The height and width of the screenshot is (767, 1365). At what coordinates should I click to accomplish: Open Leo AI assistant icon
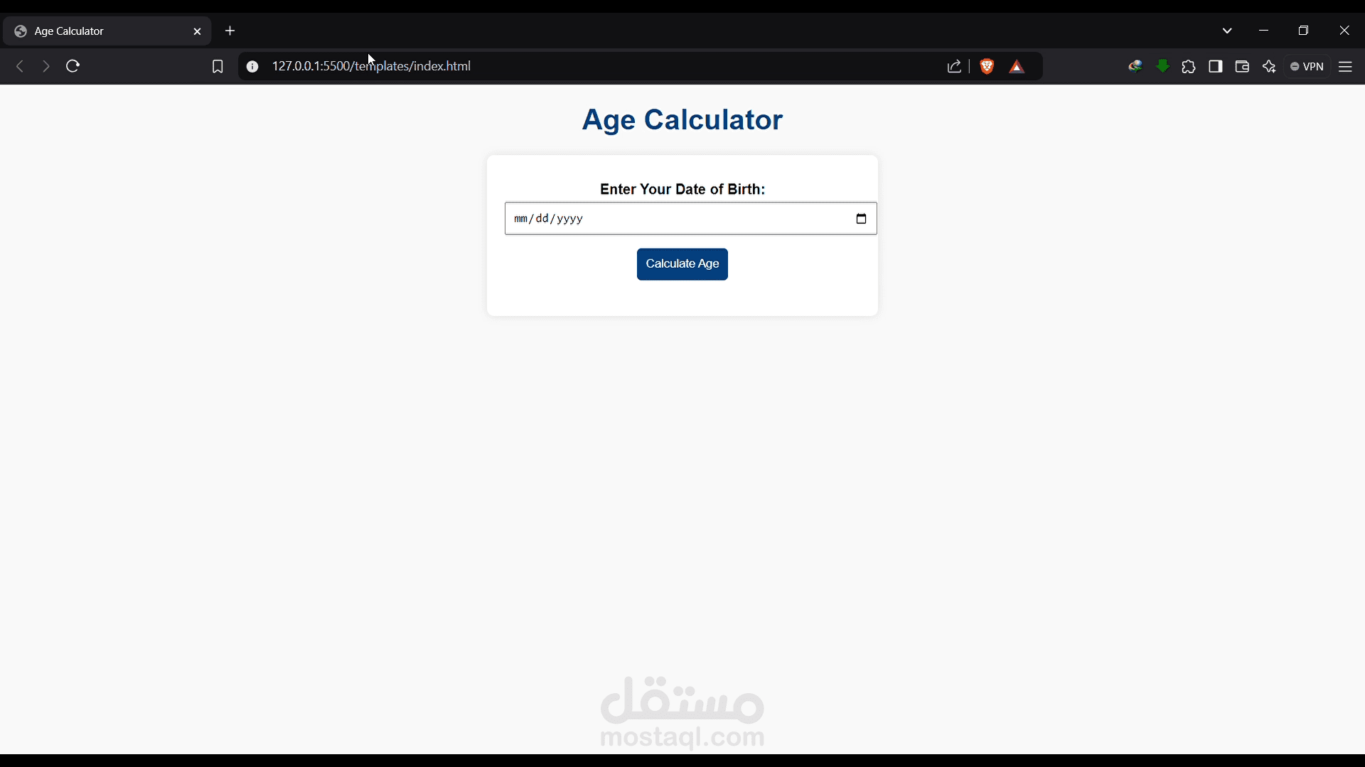pos(1269,66)
